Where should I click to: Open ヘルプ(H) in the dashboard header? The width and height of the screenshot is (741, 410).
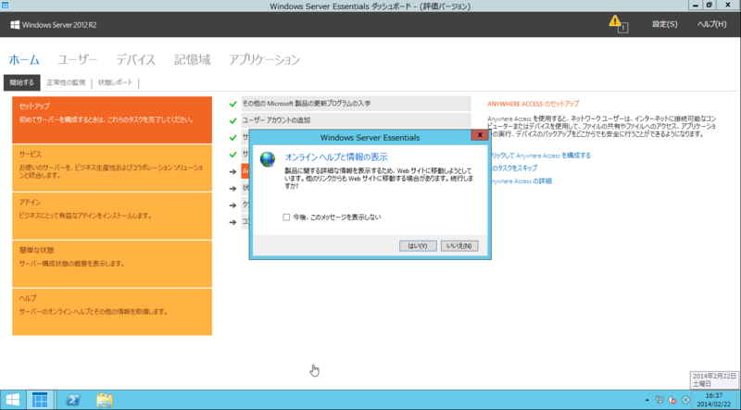[x=711, y=24]
